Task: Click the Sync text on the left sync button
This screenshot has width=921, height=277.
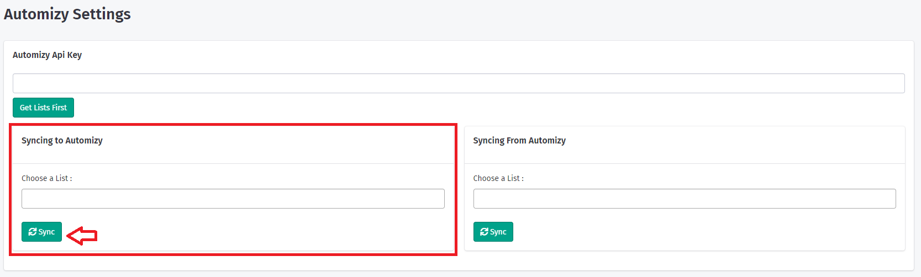Action: 47,232
